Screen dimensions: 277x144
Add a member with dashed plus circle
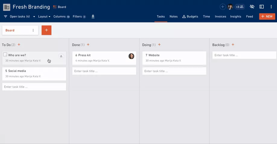[223, 7]
